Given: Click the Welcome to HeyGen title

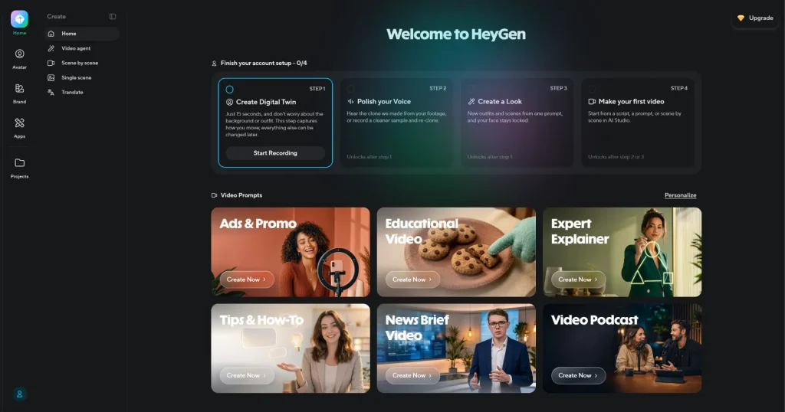Looking at the screenshot, I should coord(456,34).
